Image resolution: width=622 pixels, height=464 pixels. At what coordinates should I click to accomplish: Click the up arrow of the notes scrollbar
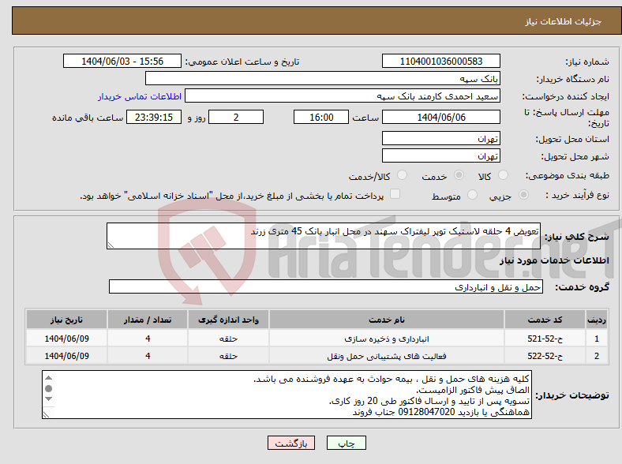click(48, 377)
